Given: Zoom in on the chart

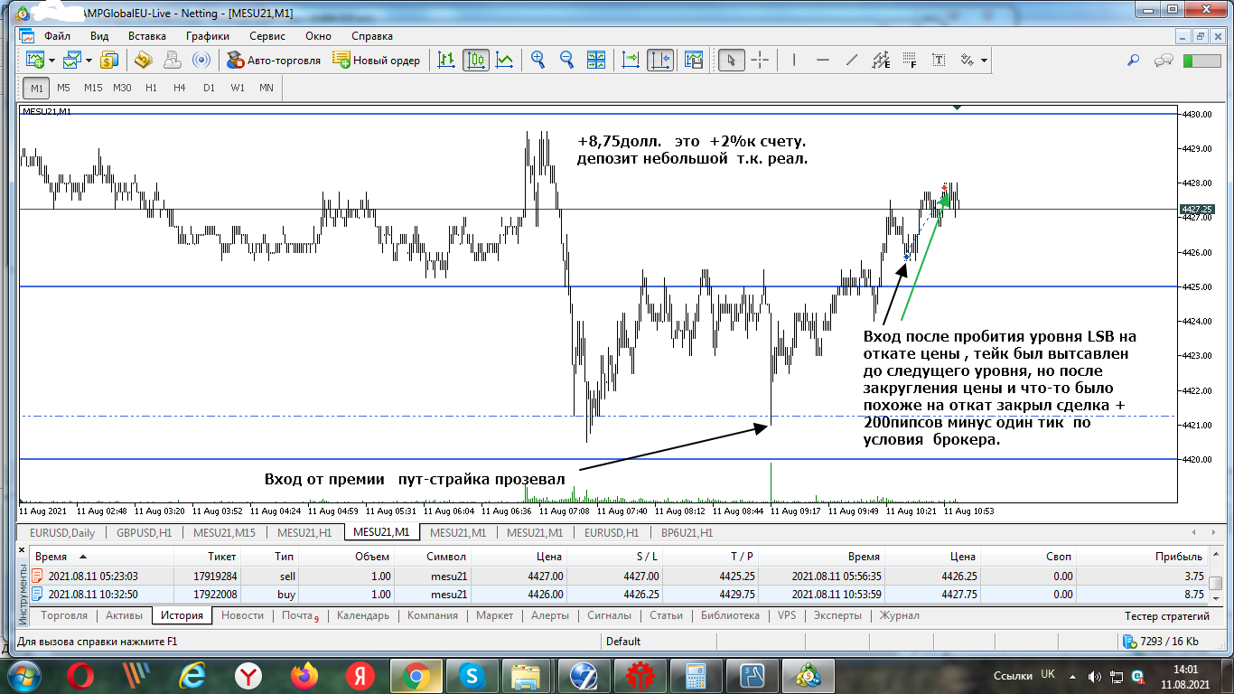Looking at the screenshot, I should (x=538, y=61).
